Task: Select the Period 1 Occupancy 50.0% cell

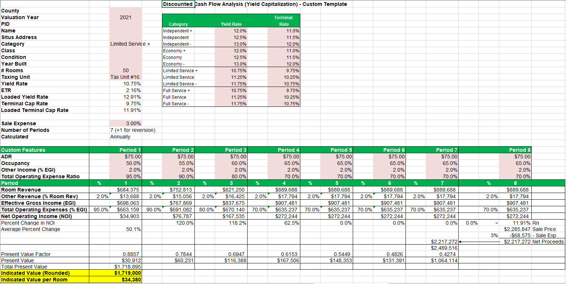Action: tap(125, 163)
